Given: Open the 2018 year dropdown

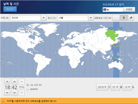Looking at the screenshot, I should 102,87.
